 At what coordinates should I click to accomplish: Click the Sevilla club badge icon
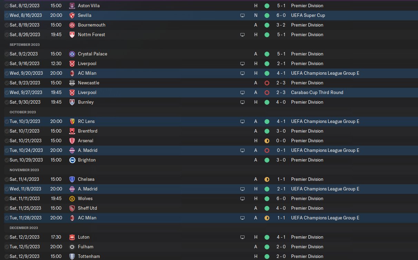pyautogui.click(x=72, y=15)
